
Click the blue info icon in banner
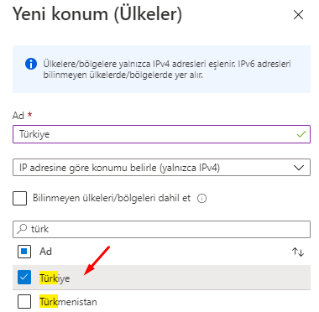point(31,64)
